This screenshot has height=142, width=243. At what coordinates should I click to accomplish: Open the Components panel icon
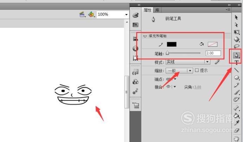click(x=136, y=82)
